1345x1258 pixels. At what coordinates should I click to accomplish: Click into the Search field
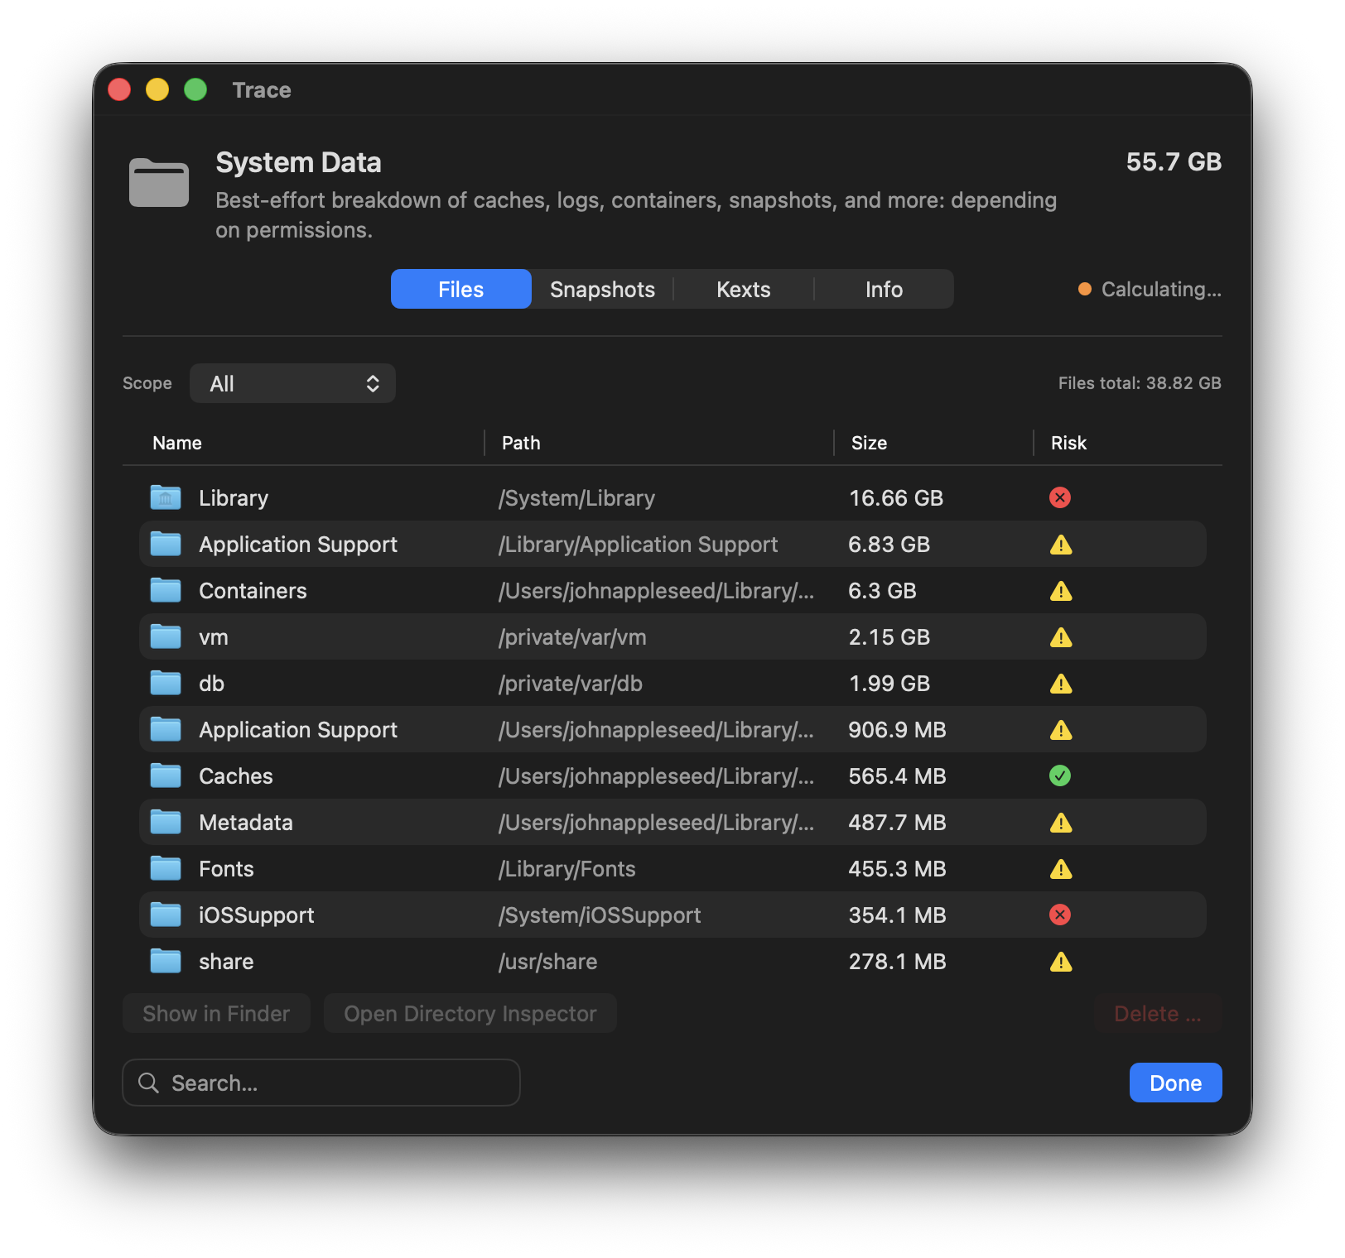click(331, 1083)
